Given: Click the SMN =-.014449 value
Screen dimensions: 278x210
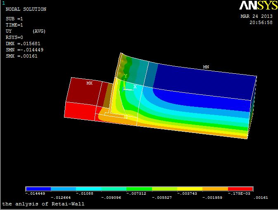Looking at the screenshot, I should pos(24,50).
